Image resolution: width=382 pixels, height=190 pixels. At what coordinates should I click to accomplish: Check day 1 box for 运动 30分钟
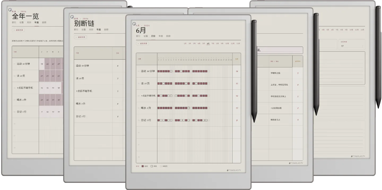click(158, 71)
